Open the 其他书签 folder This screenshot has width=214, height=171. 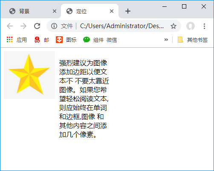[193, 40]
